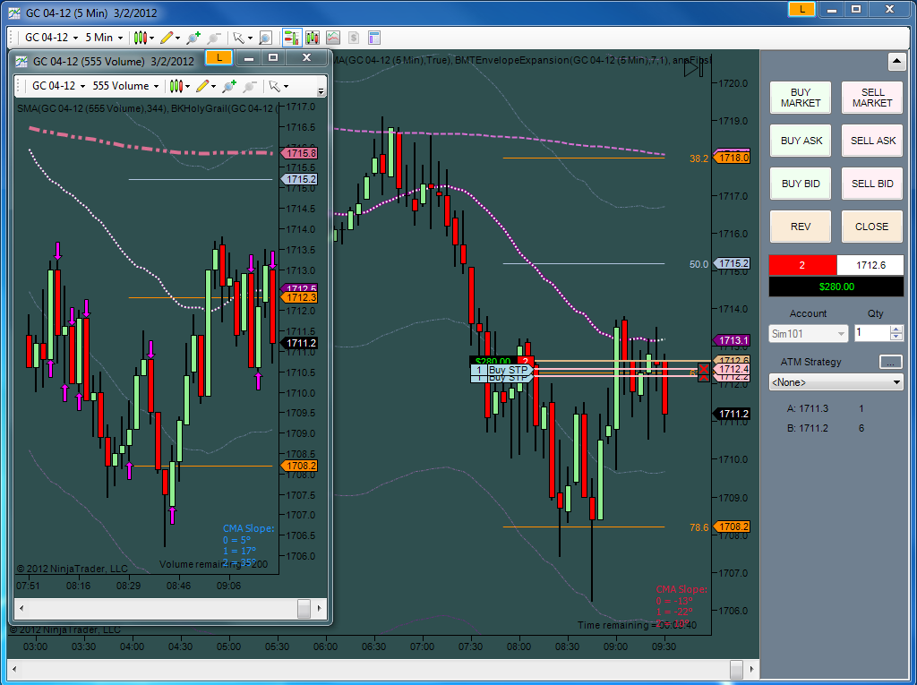Click the 1708.2 marker on main chart axis
Viewport: 917px width, 685px height.
[732, 527]
